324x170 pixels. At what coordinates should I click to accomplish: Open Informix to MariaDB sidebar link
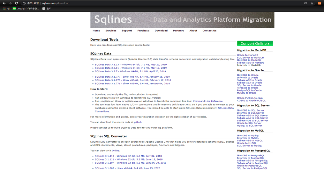pos(249,65)
